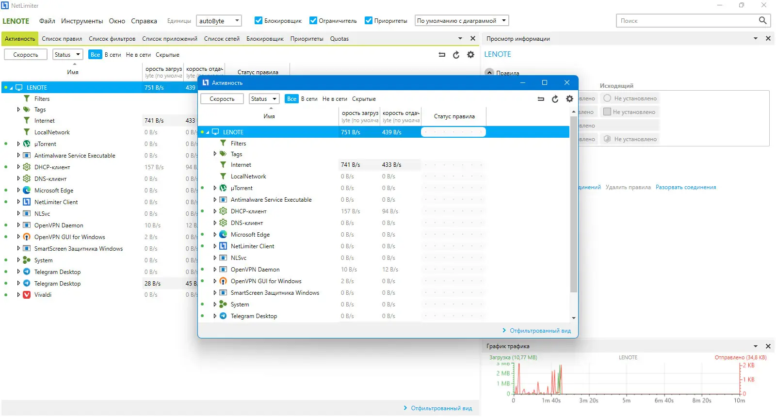This screenshot has width=776, height=417.
Task: Collapse the Правила section in the info panel
Action: click(489, 73)
